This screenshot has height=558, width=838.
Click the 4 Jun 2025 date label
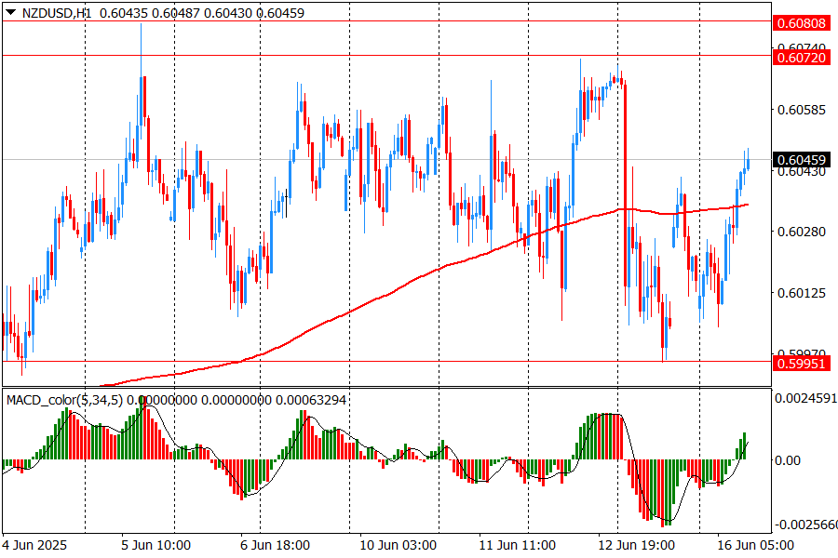pyautogui.click(x=34, y=544)
